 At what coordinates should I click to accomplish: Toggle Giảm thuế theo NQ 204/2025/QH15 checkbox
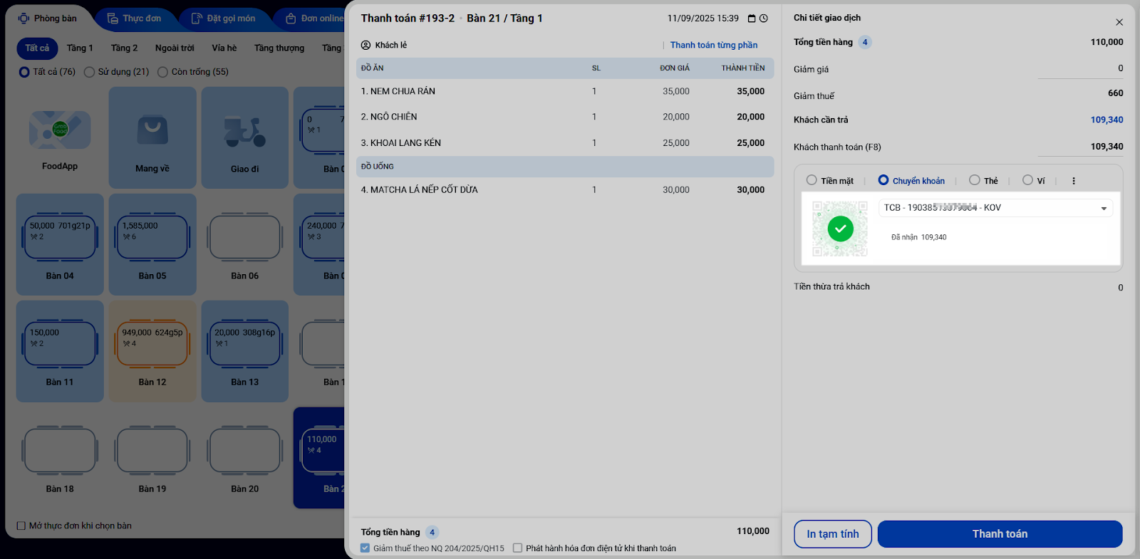pyautogui.click(x=366, y=548)
